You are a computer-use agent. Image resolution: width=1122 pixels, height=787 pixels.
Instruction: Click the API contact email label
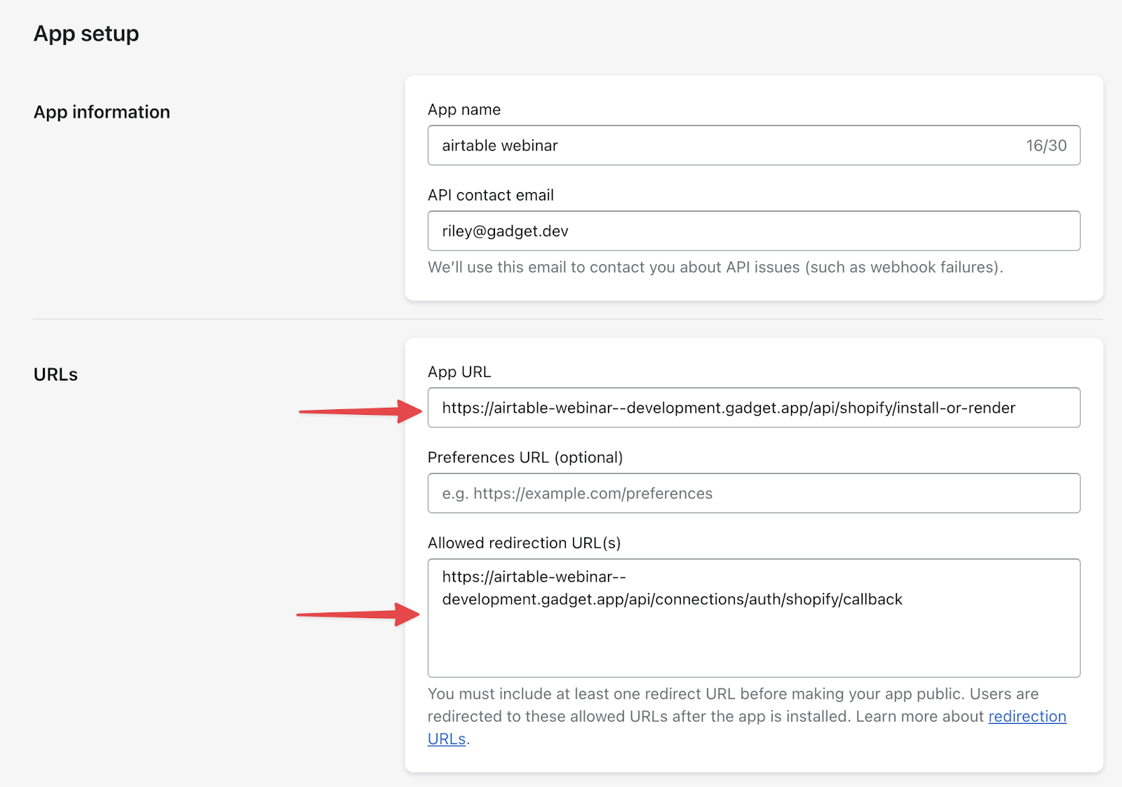[491, 195]
